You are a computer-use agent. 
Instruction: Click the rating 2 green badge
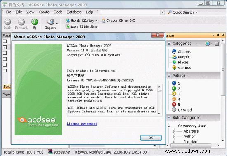(x=174, y=88)
